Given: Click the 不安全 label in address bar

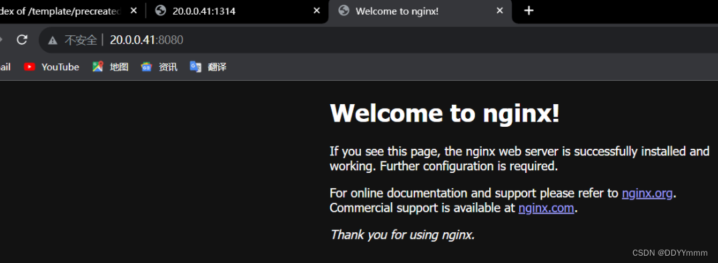Looking at the screenshot, I should 81,40.
